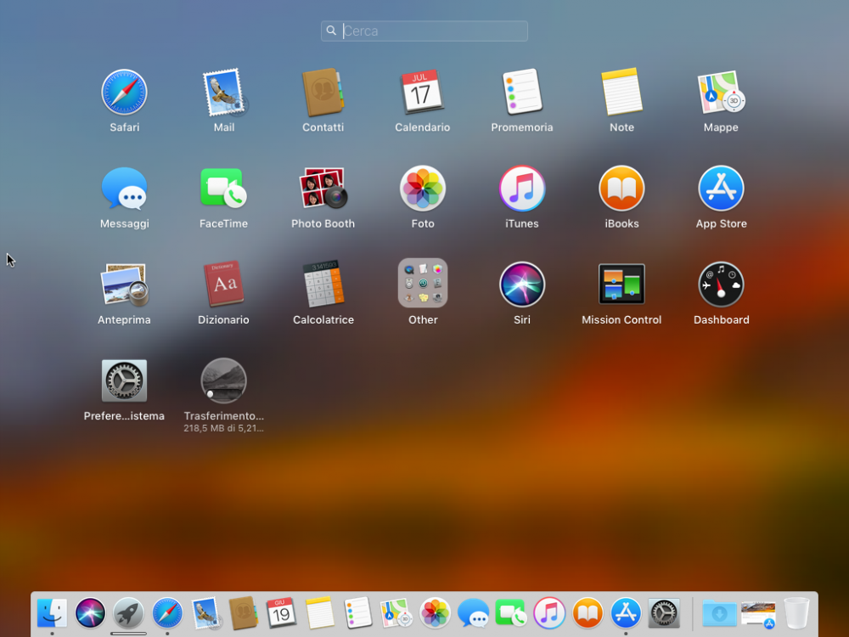Click Siri icon in the Dock

tap(90, 613)
